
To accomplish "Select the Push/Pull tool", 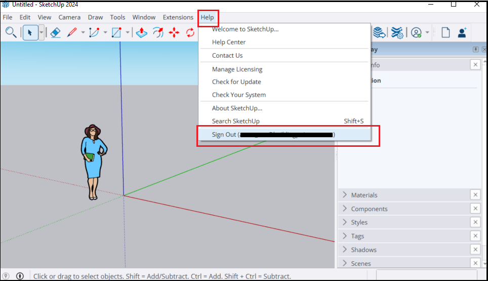I will tap(141, 32).
